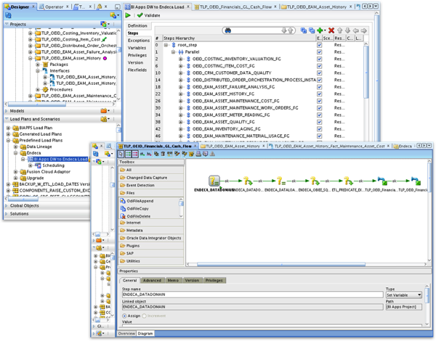Expand the Generated Load Plans folder
This screenshot has height=341, width=436.
pos(8,134)
